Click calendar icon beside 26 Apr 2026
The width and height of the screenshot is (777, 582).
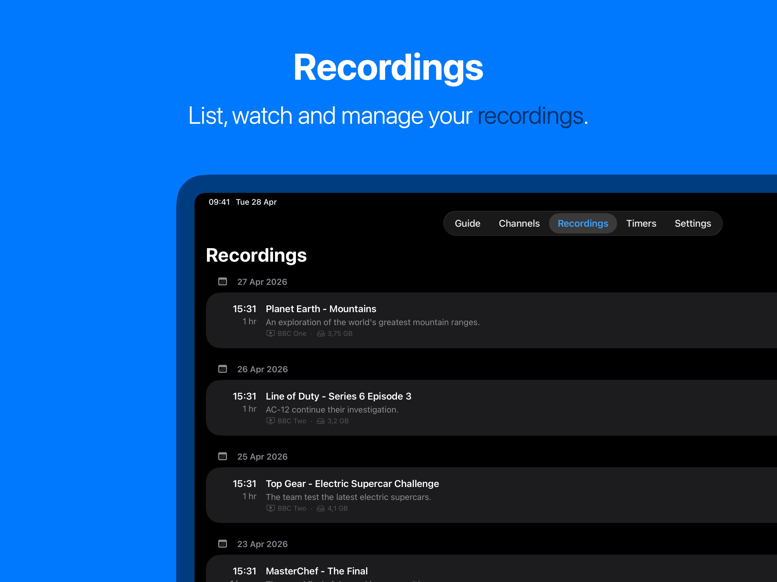pos(222,369)
